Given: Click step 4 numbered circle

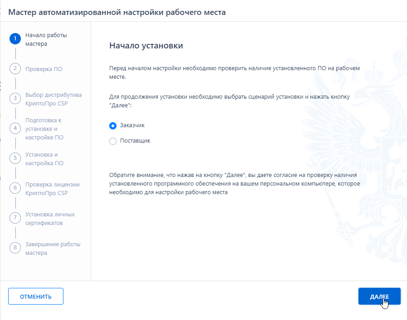Looking at the screenshot, I should [x=15, y=129].
